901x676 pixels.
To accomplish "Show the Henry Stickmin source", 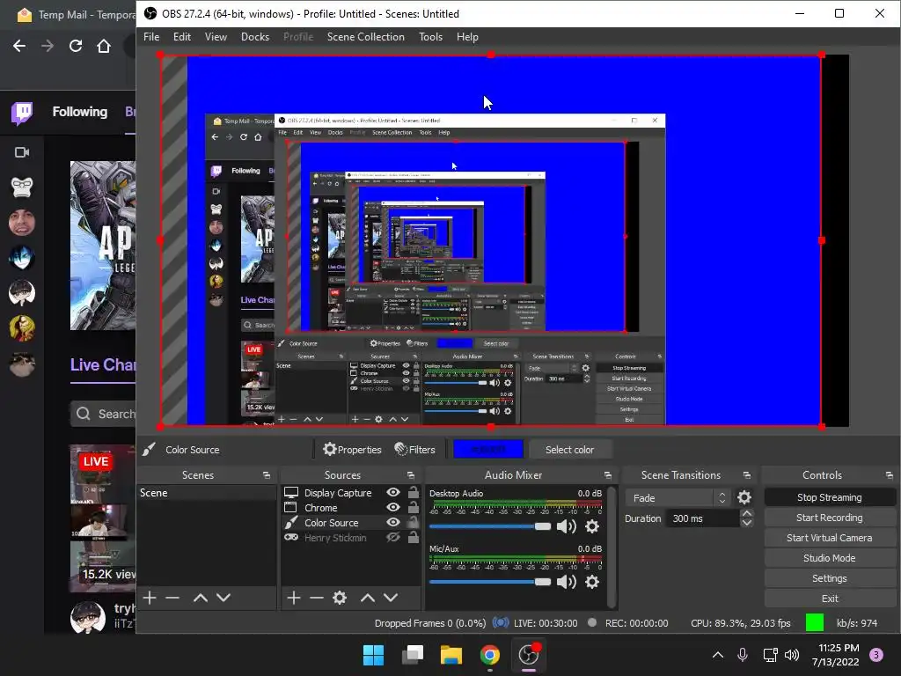I will [393, 538].
